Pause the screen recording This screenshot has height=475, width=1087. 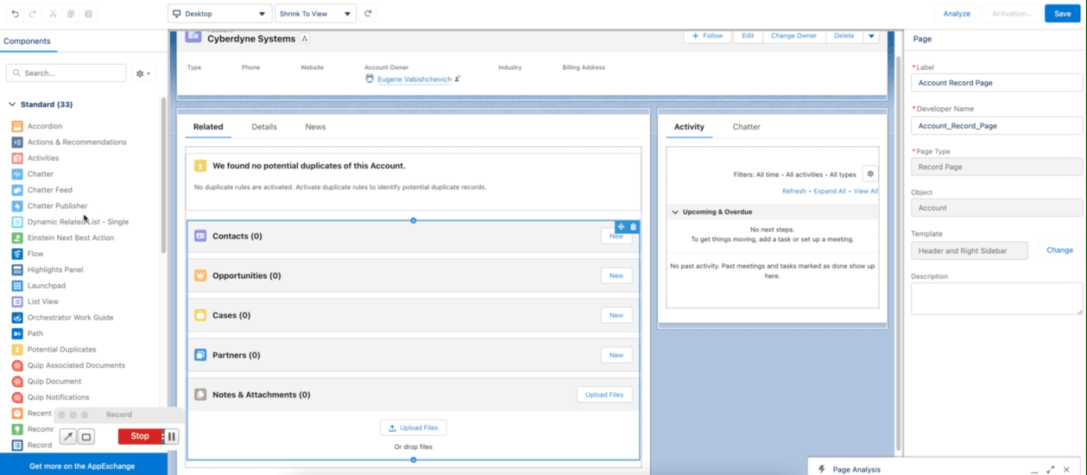pos(172,436)
